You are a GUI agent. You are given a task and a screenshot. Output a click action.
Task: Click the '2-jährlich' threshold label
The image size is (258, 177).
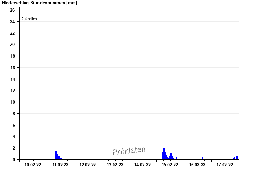[x=29, y=19]
